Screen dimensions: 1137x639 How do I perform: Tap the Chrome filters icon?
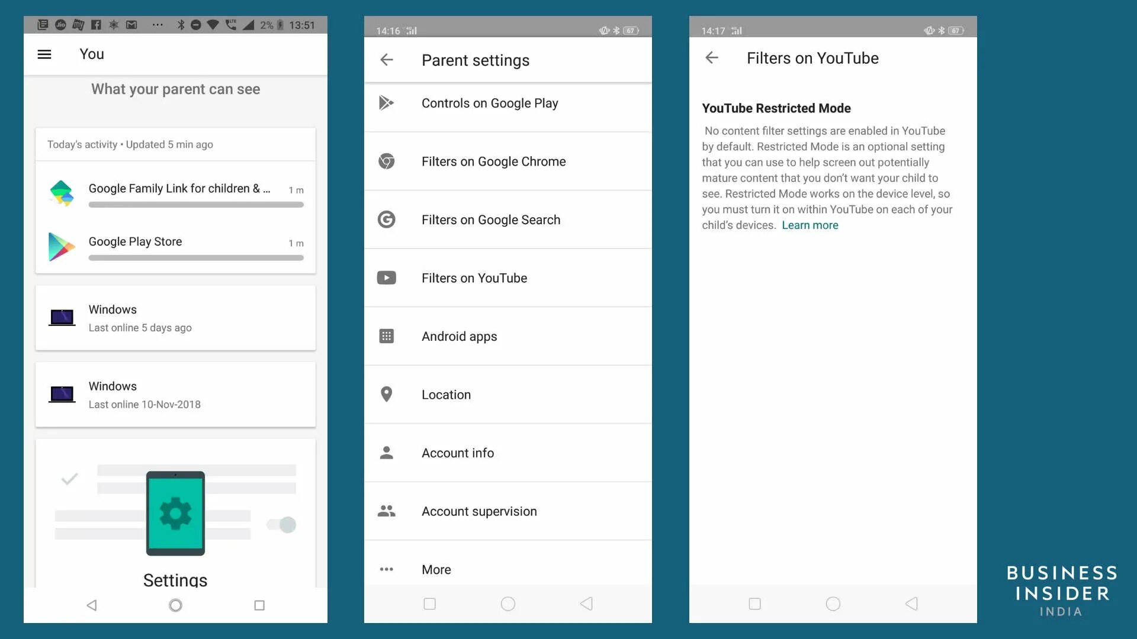coord(386,161)
